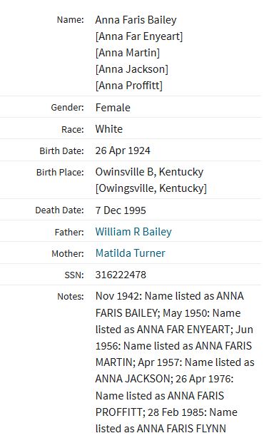The width and height of the screenshot is (269, 443).
Task: Click the Race value White
Action: click(x=108, y=129)
